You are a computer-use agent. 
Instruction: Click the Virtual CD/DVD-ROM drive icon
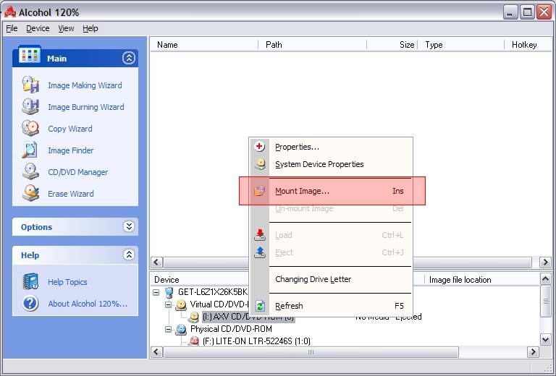181,304
